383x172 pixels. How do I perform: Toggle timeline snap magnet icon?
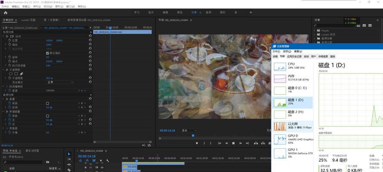tap(87, 161)
